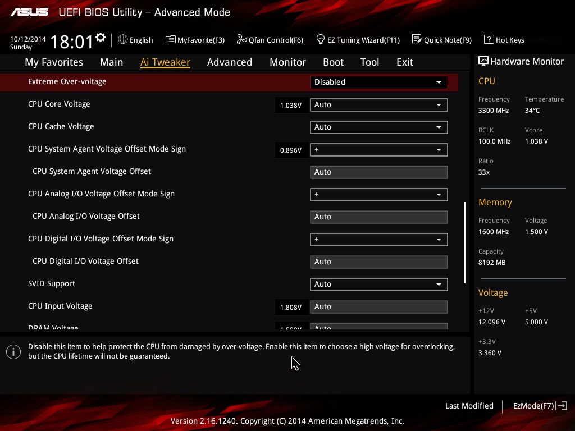Select the CPU Cache Voltage label

click(61, 126)
